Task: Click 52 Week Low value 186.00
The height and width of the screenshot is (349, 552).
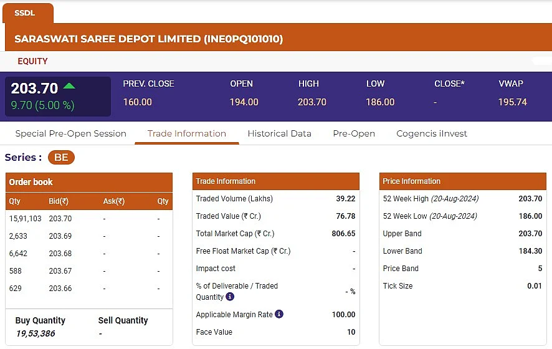Action: [x=530, y=216]
